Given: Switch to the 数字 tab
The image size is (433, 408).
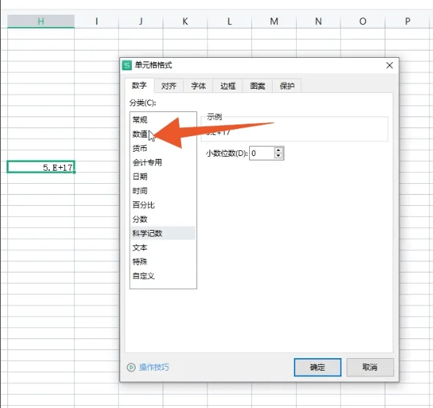Looking at the screenshot, I should 139,85.
